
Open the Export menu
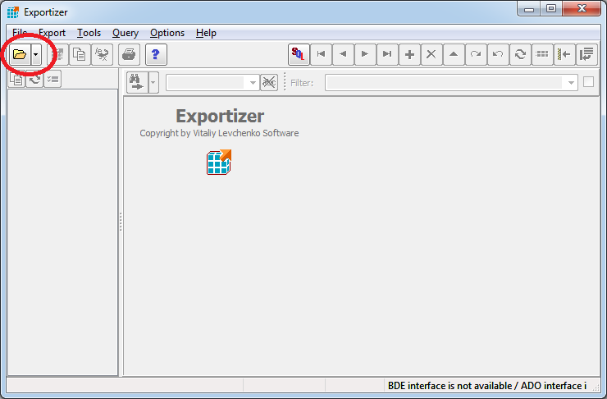52,33
